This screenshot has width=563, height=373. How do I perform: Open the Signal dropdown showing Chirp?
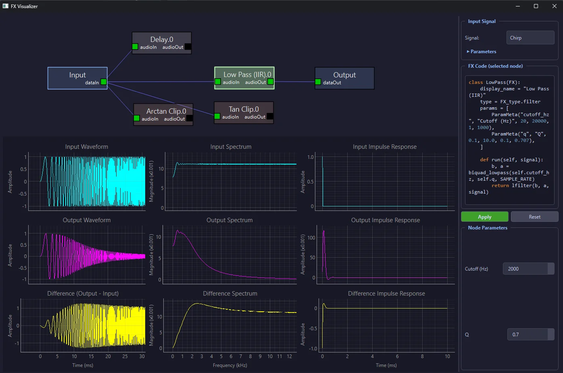[x=530, y=38]
